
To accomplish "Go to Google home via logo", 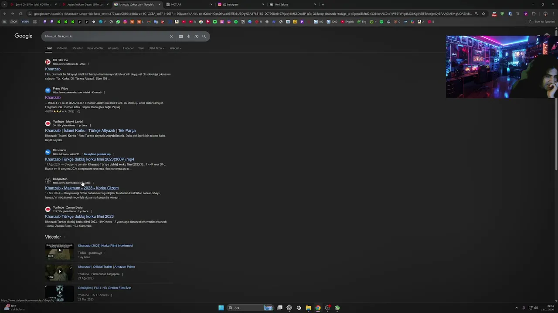I will pyautogui.click(x=24, y=36).
